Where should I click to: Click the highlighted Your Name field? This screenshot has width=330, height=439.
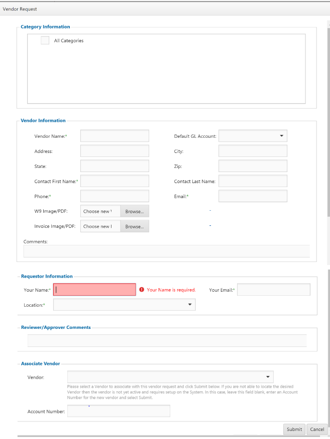(94, 290)
